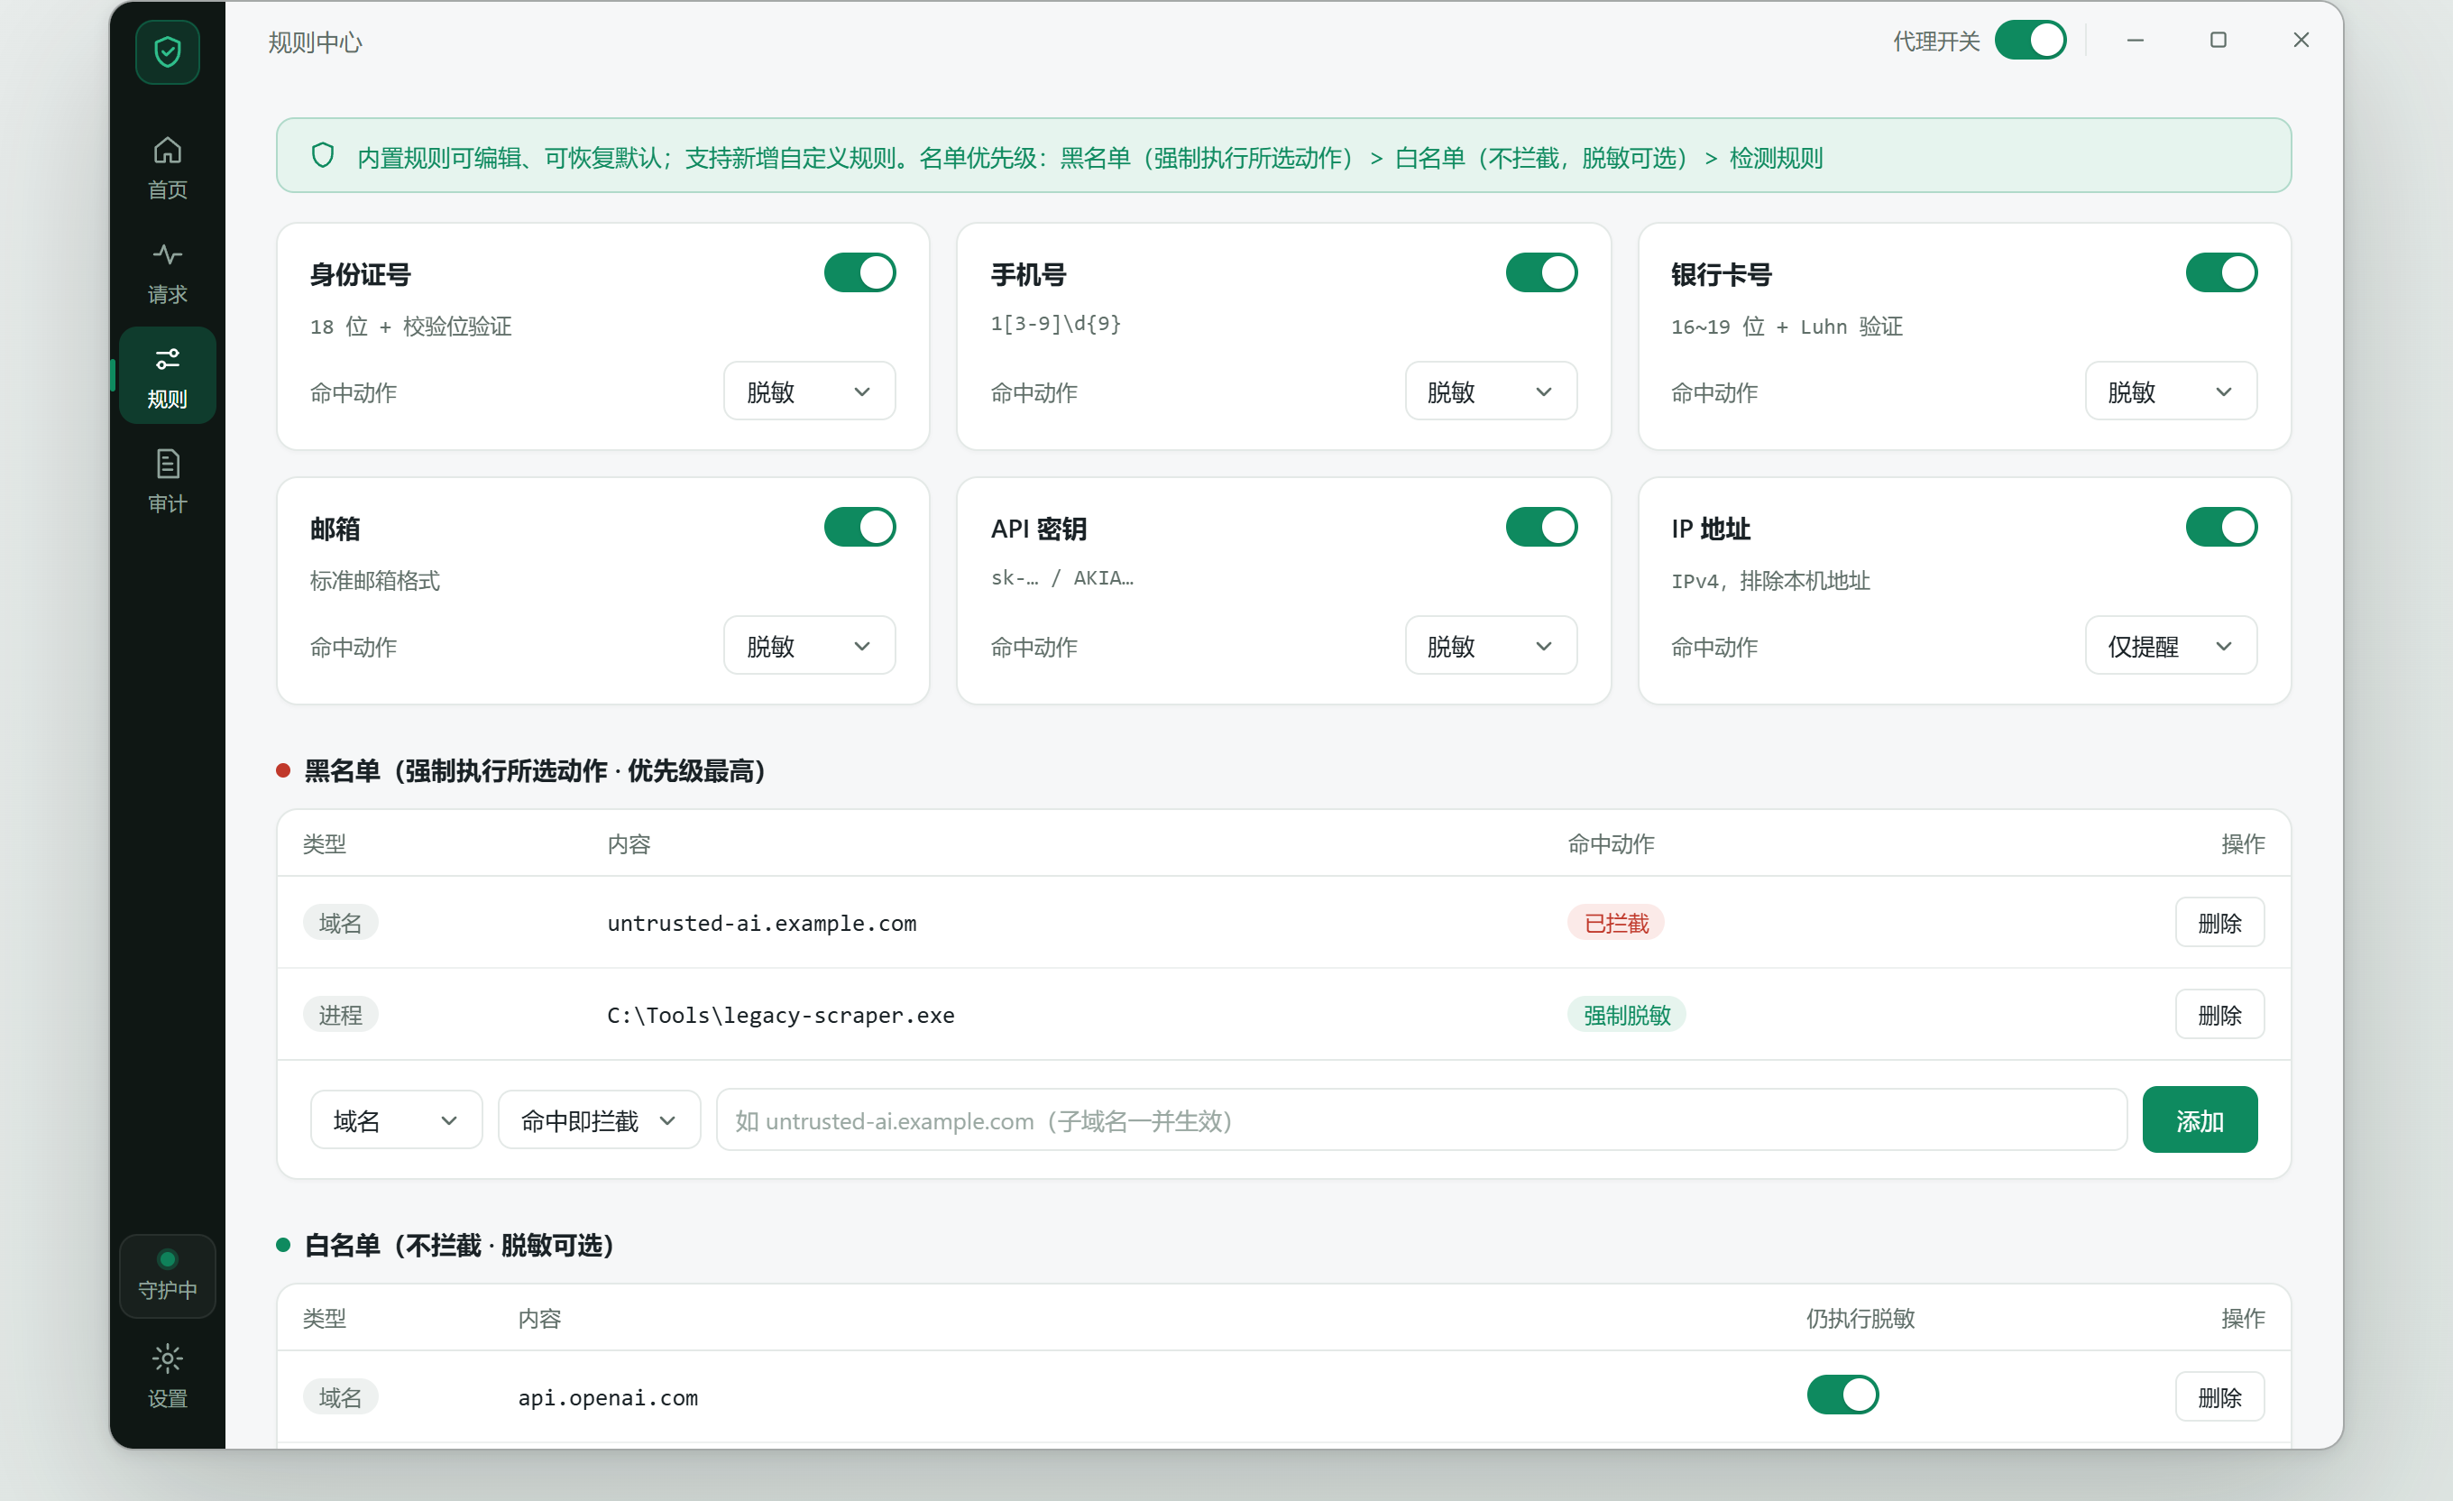Delete the untrusted-ai.example.com blacklist entry
Image resolution: width=2453 pixels, height=1501 pixels.
tap(2219, 922)
